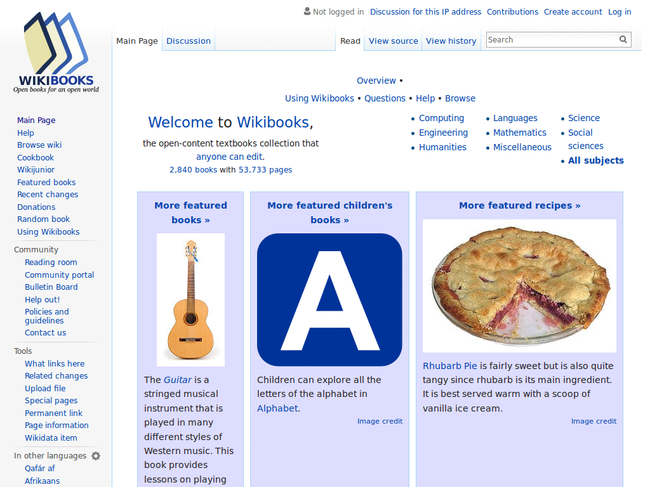Collapse the Tools sidebar section
This screenshot has width=650, height=487.
pyautogui.click(x=22, y=351)
